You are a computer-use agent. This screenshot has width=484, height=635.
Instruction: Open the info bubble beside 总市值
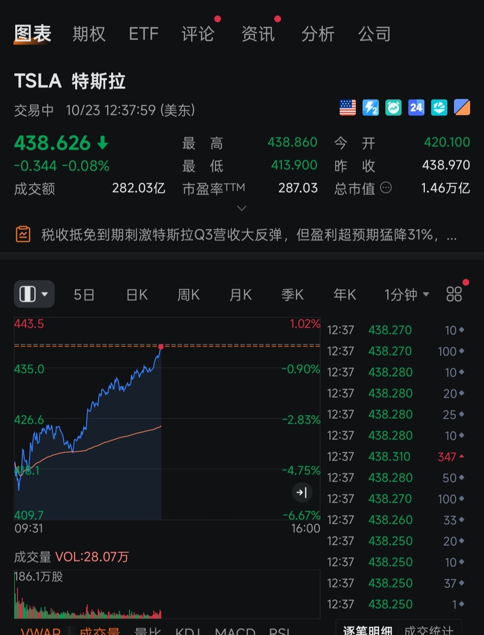pos(386,188)
